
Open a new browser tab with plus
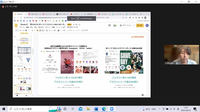(141, 14)
